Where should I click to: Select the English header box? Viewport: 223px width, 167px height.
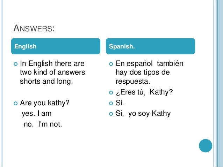(x=56, y=46)
